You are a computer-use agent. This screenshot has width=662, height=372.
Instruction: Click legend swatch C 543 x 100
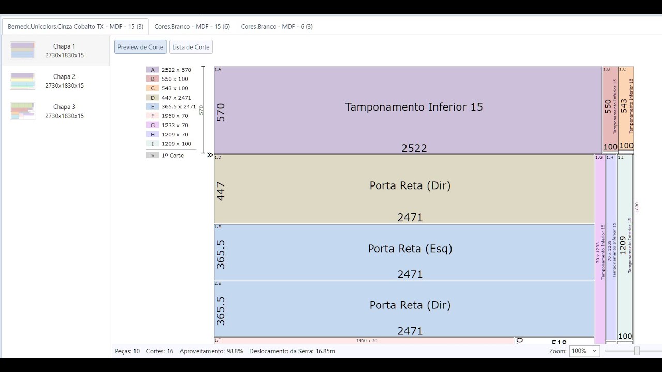(153, 88)
